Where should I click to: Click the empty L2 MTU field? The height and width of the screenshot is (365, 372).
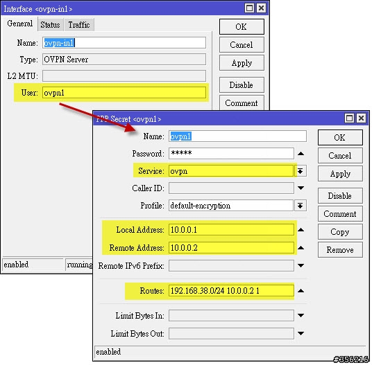pyautogui.click(x=124, y=75)
